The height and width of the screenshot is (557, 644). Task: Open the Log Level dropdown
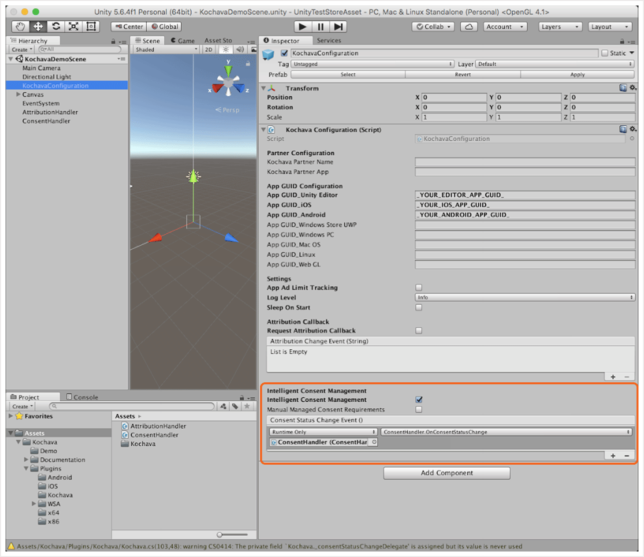[525, 297]
